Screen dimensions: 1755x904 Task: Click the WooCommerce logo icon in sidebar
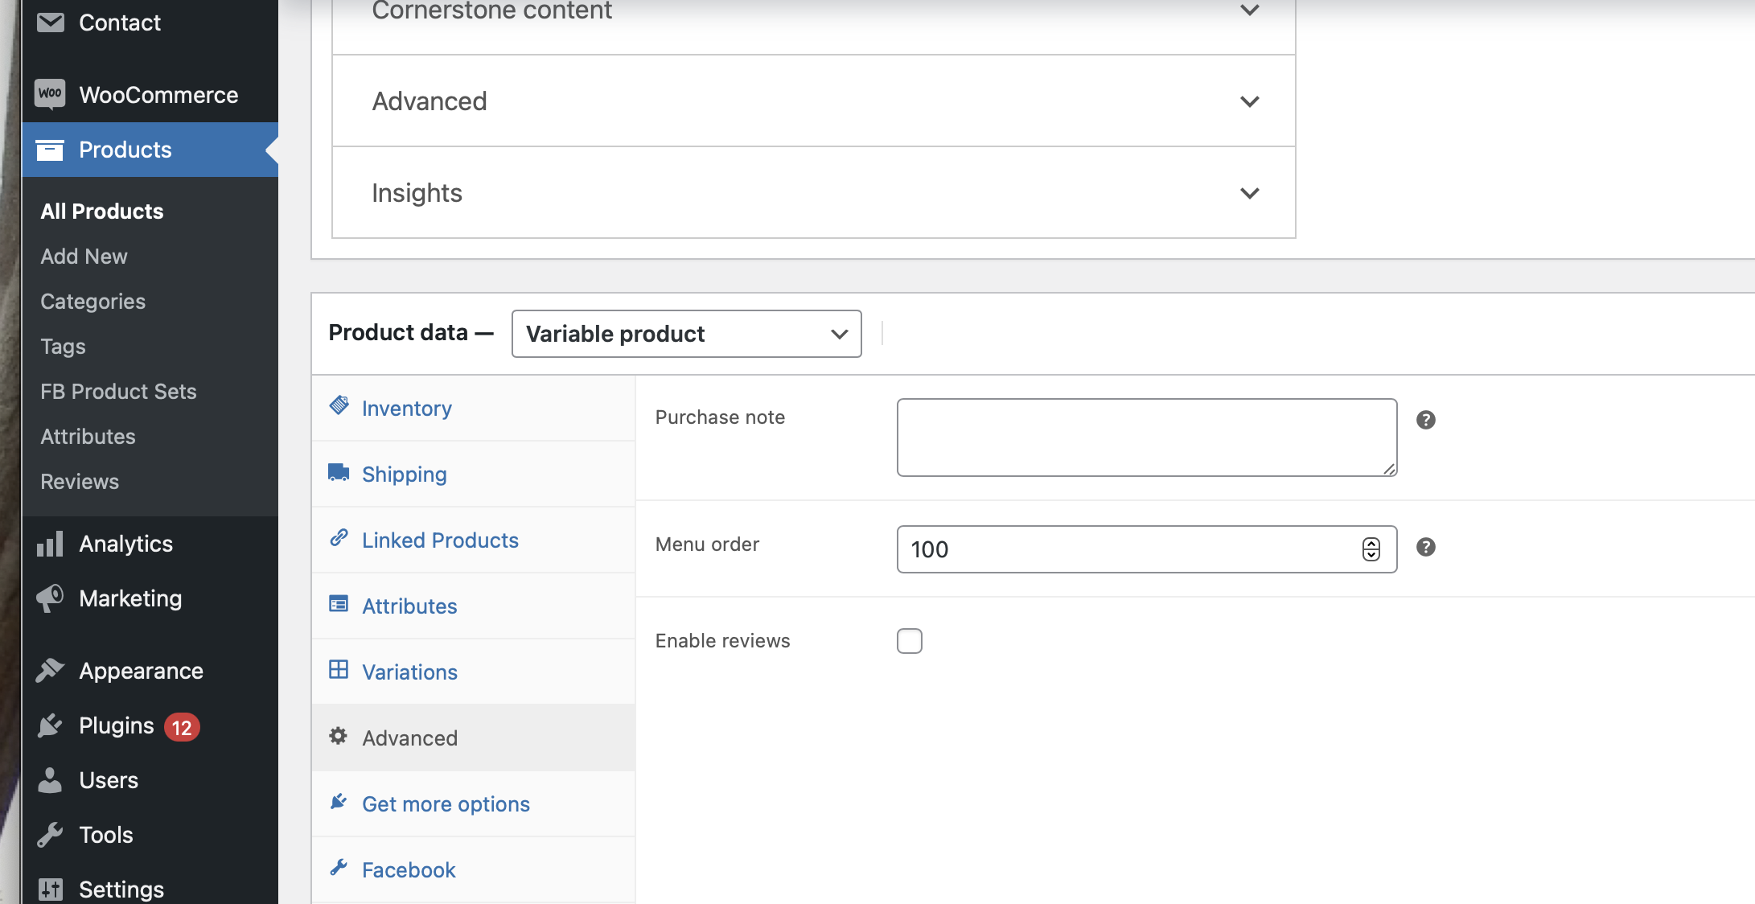(50, 94)
